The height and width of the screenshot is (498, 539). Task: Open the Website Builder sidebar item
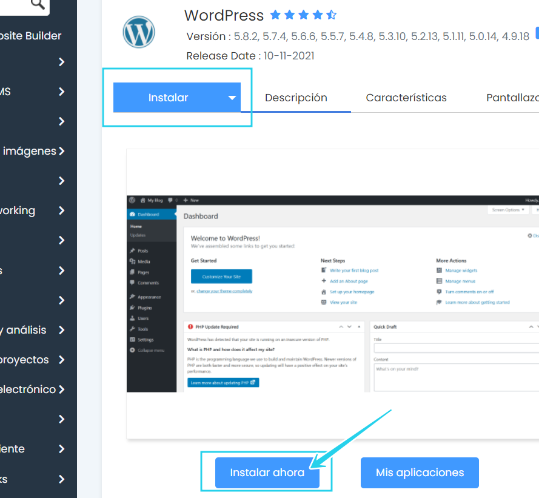(30, 36)
